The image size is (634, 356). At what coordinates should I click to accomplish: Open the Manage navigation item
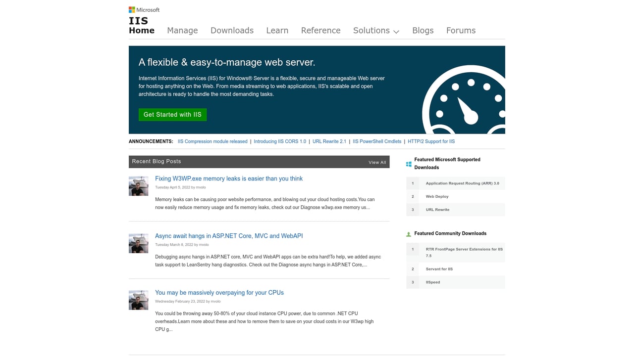(x=182, y=30)
